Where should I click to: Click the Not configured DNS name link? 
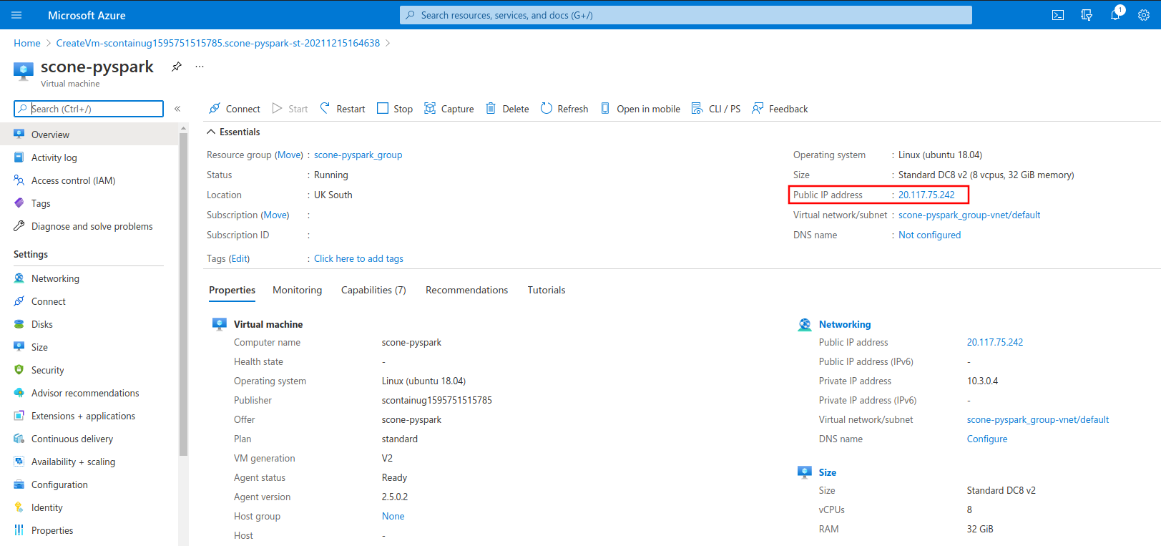click(929, 235)
